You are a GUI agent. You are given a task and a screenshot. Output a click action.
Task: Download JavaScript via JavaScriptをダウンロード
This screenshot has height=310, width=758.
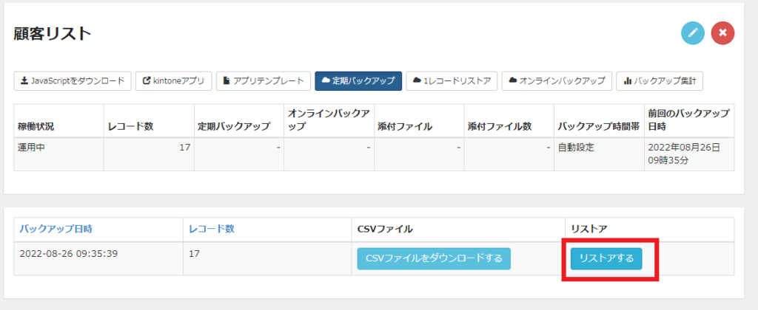coord(73,81)
